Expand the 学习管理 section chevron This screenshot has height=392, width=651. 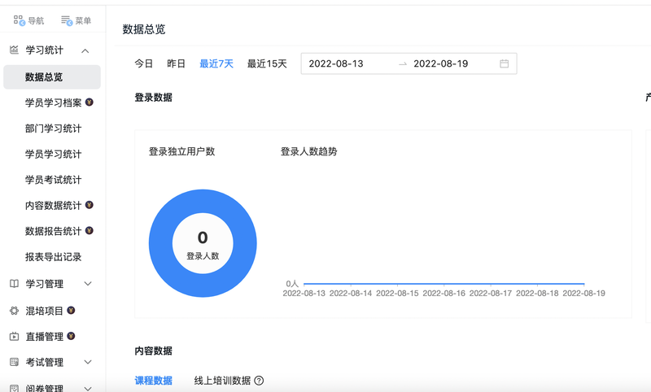[88, 284]
